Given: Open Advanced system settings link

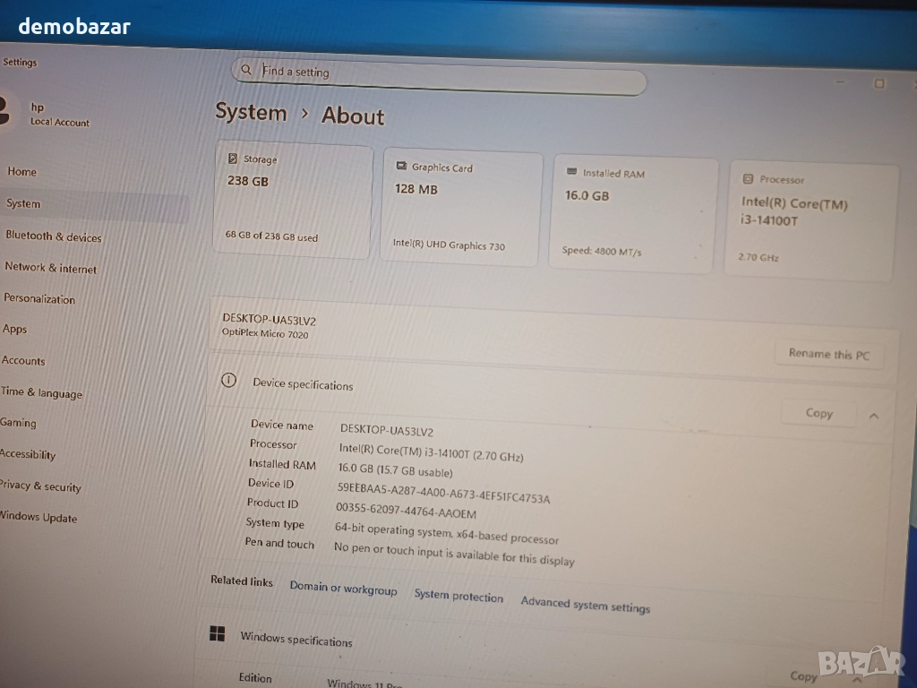Looking at the screenshot, I should [585, 605].
